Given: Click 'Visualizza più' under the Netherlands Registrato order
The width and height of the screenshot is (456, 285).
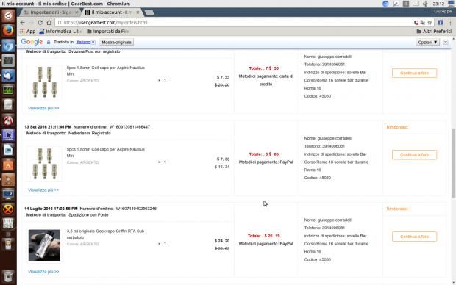Looking at the screenshot, I should [43, 190].
